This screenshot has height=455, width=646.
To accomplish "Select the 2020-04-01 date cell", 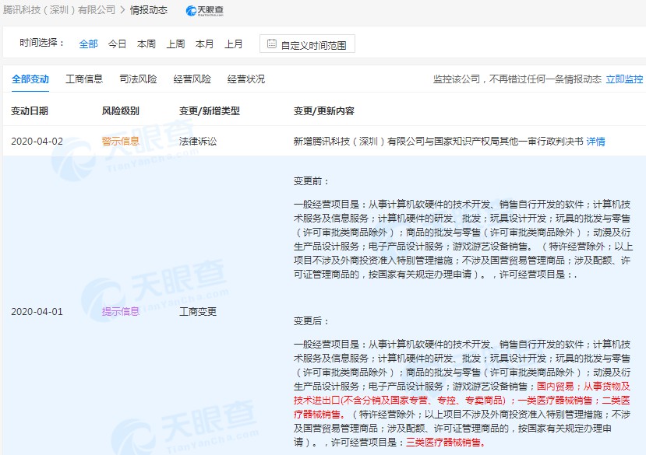I will [x=37, y=312].
